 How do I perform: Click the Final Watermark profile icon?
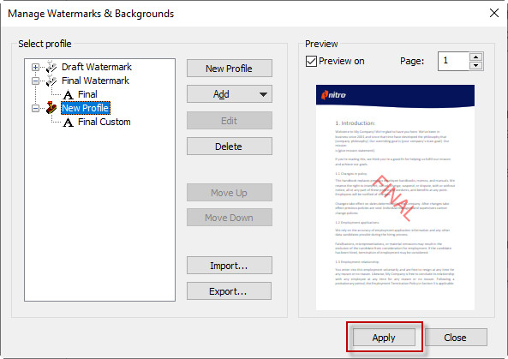coord(51,81)
